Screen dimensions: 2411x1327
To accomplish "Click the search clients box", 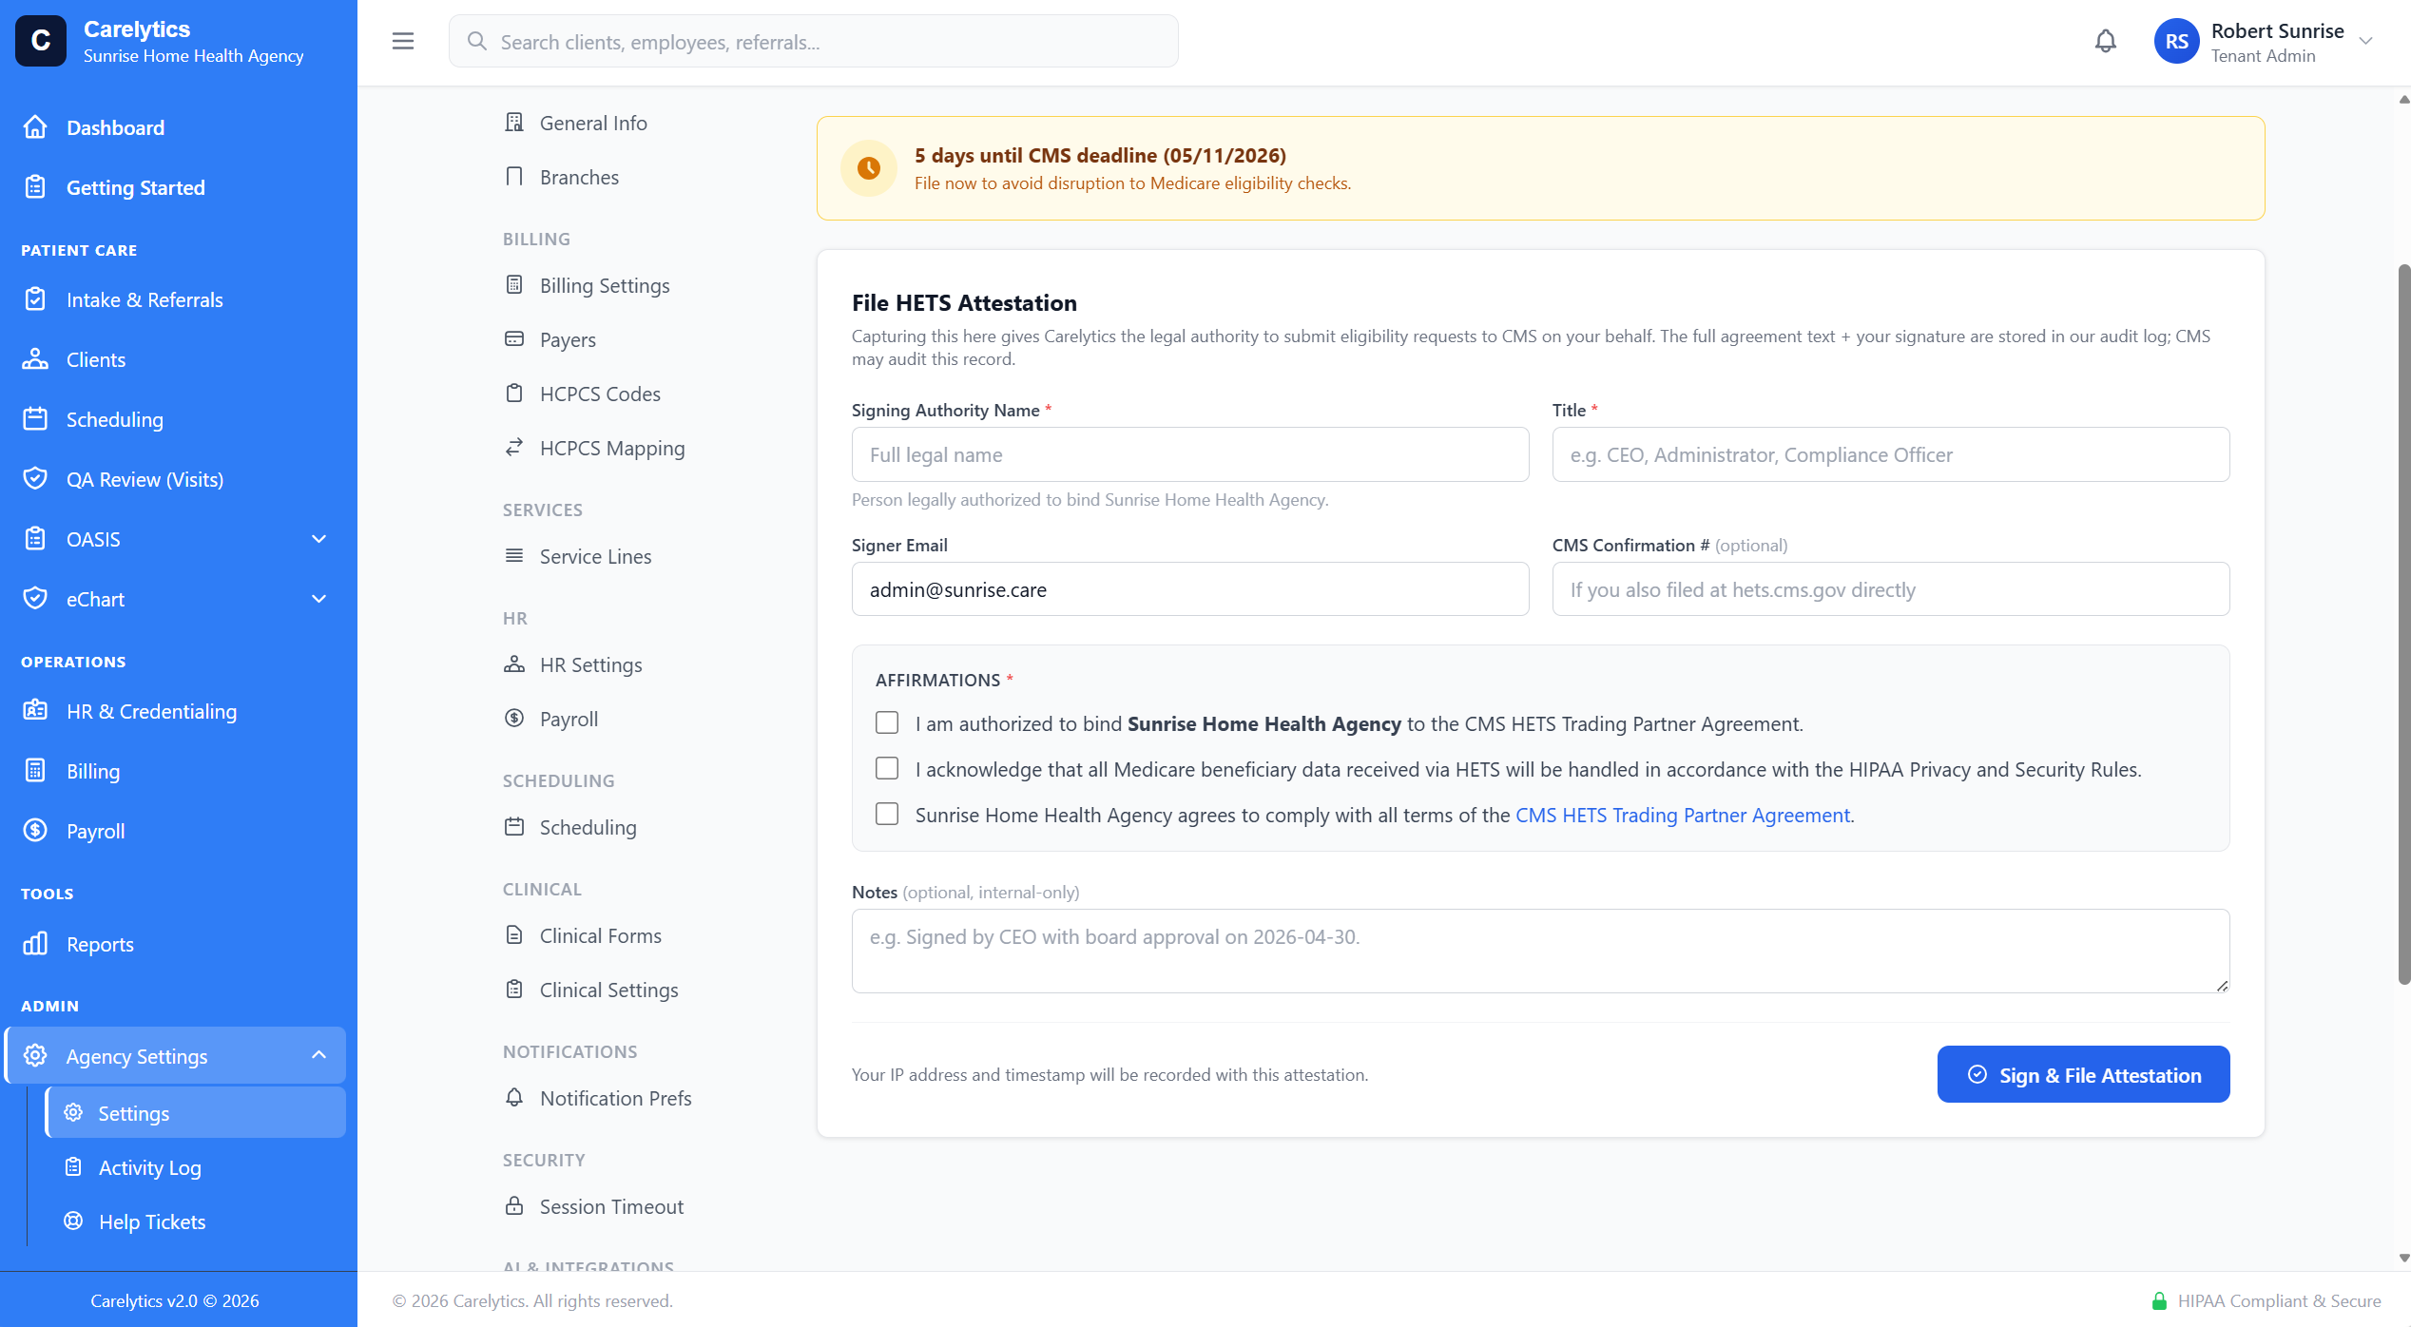I will point(814,41).
